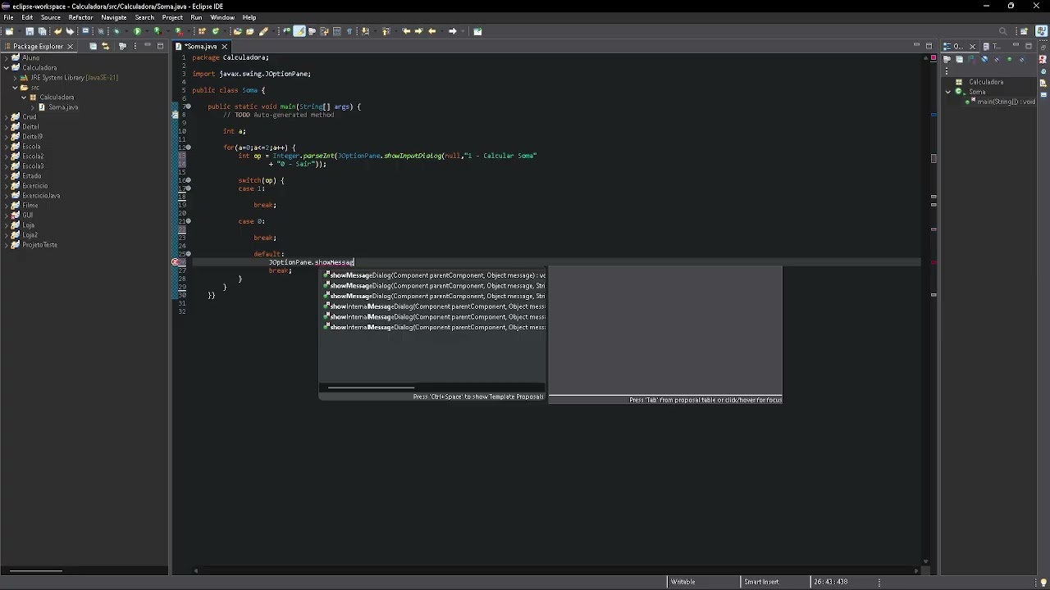Click the Save All toolbar icon
Screen dimensions: 1050x590
pyautogui.click(x=42, y=31)
